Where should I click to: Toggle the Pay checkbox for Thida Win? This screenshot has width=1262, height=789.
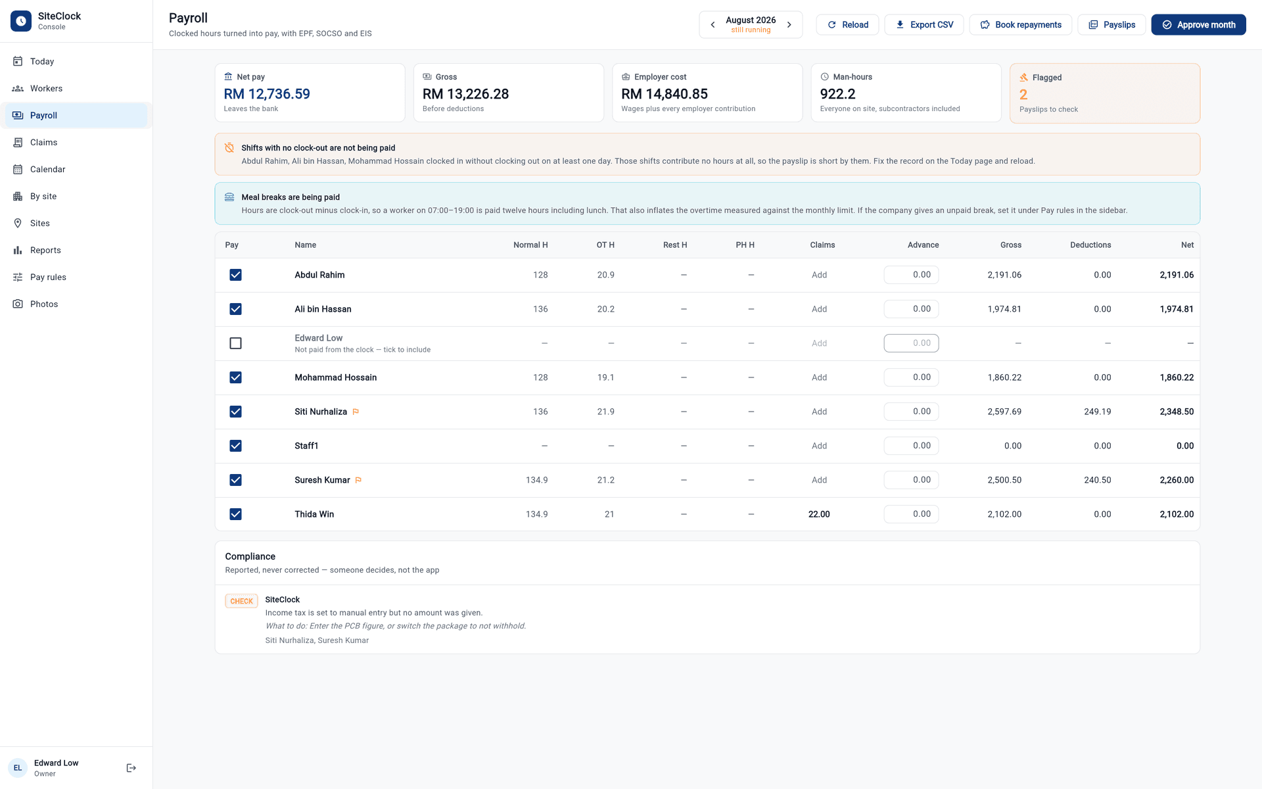(235, 514)
